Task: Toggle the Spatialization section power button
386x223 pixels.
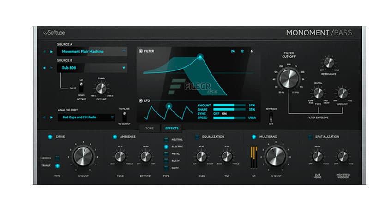Action: (310, 137)
